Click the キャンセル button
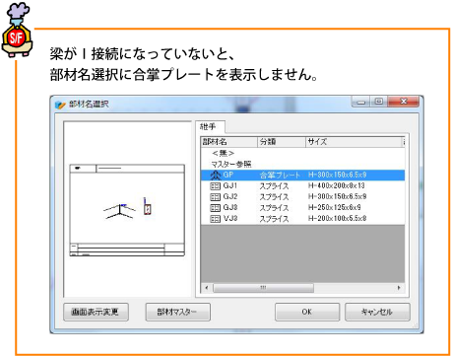Image resolution: width=451 pixels, height=356 pixels. click(377, 312)
